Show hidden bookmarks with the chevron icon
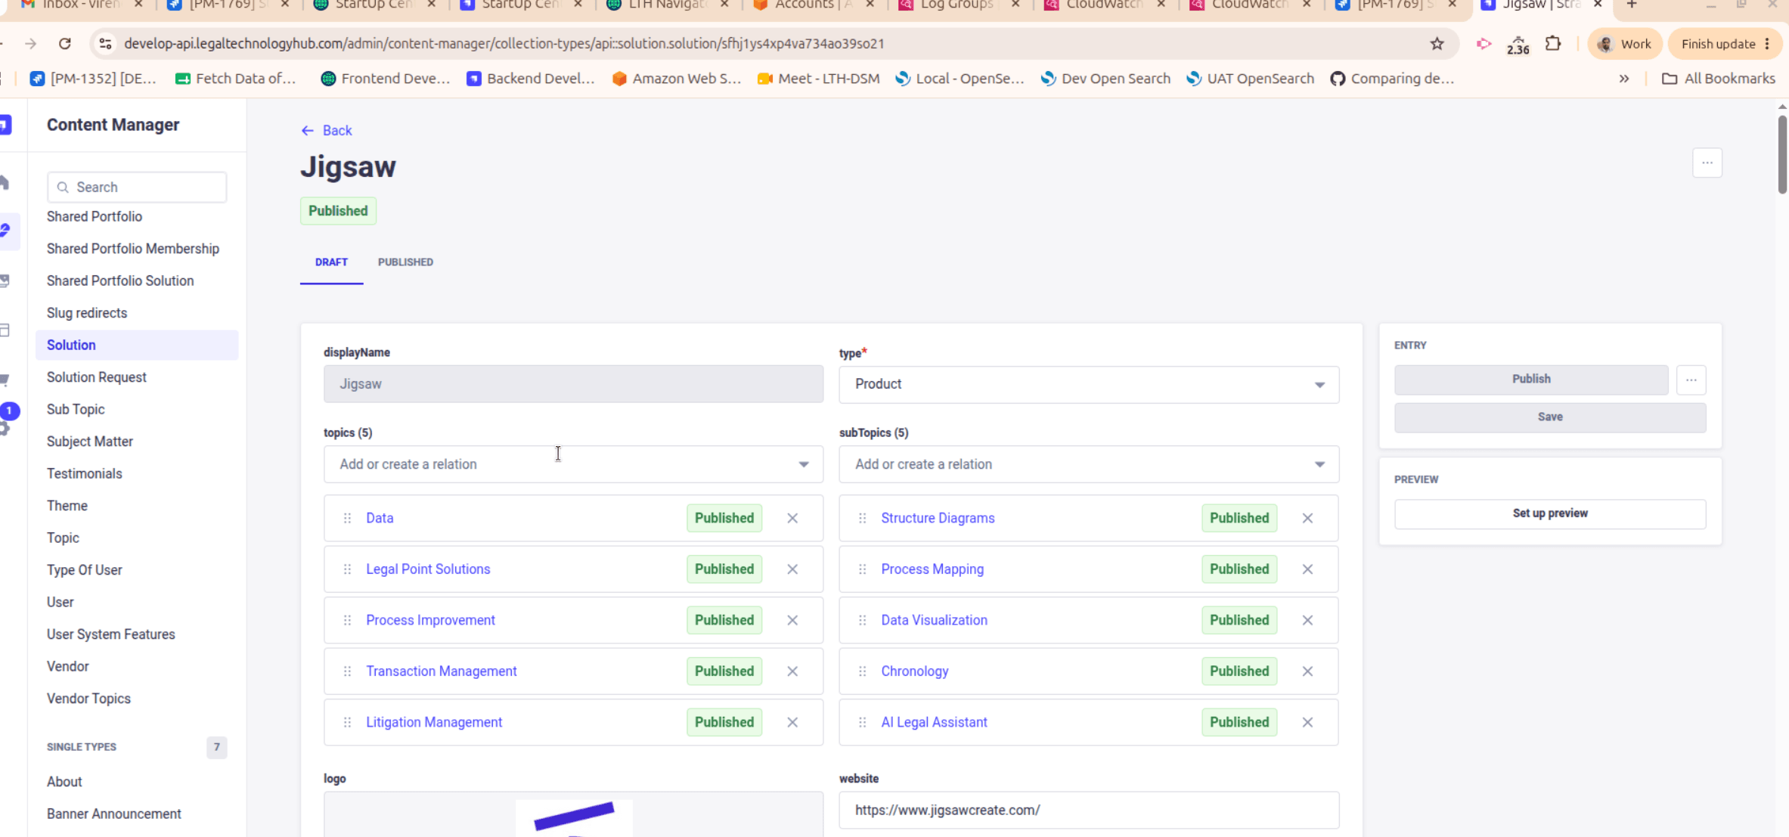 pyautogui.click(x=1623, y=79)
